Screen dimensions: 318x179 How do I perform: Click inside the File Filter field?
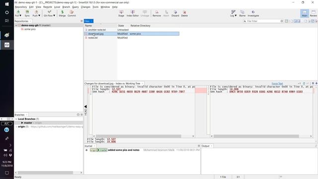(263, 21)
